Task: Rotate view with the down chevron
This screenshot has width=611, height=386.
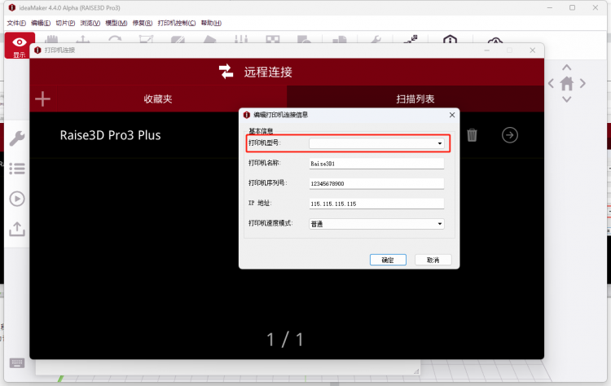Action: [566, 99]
